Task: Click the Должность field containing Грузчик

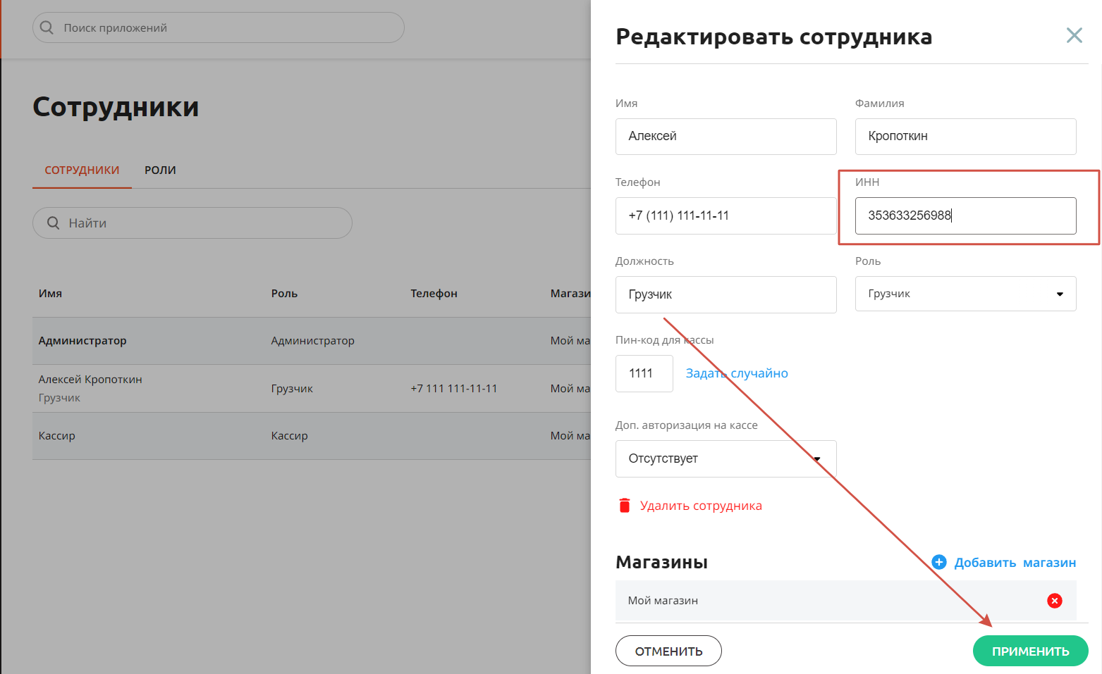Action: click(x=726, y=294)
